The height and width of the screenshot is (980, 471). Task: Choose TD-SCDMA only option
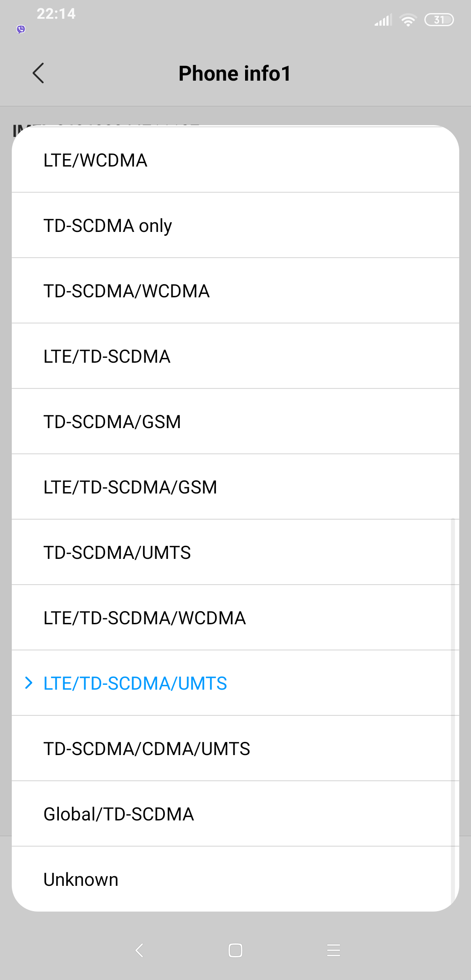coord(235,226)
